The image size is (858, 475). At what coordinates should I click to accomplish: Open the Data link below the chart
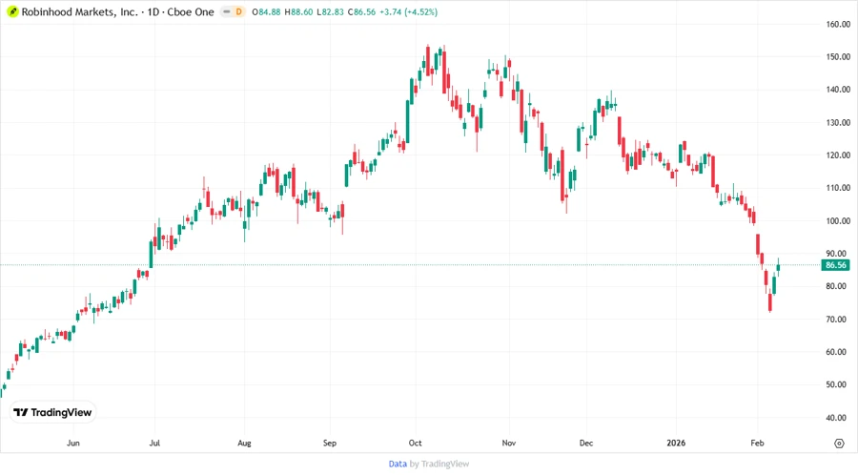[x=398, y=464]
